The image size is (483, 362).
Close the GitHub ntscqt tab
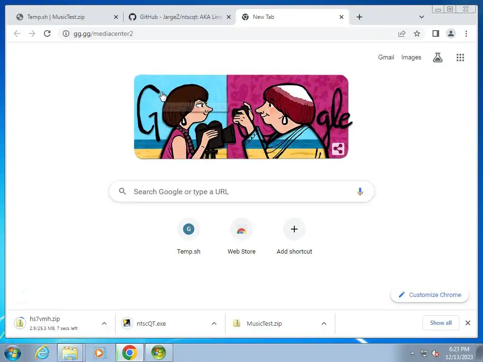(229, 17)
